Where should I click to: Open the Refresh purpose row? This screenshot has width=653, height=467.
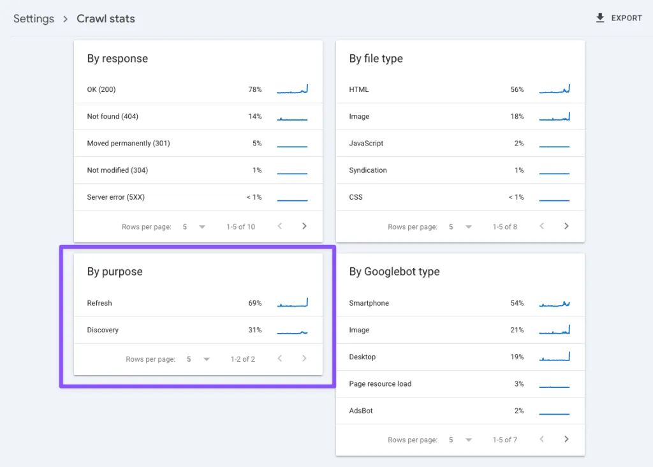(x=198, y=303)
